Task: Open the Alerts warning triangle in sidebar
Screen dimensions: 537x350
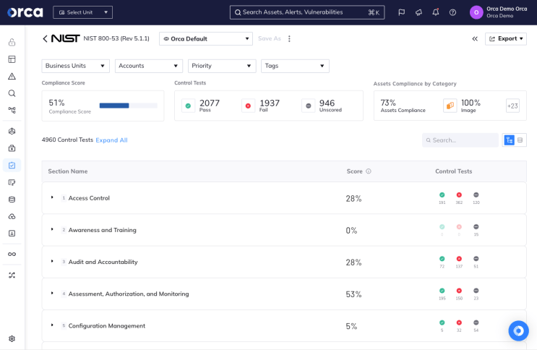Action: click(12, 76)
